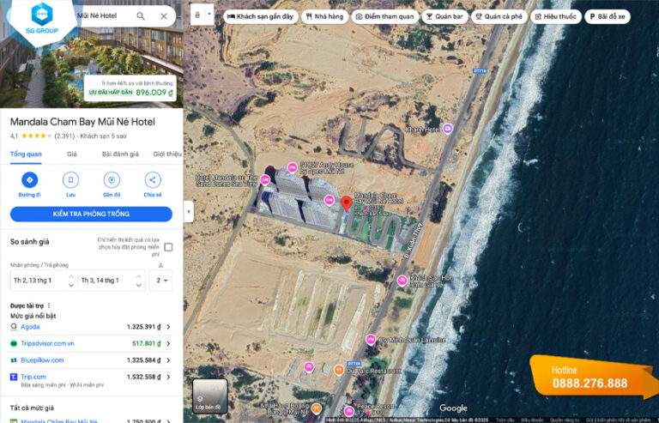The width and height of the screenshot is (659, 423).
Task: Open the Tripadvisor.com.vn link
Action: pyautogui.click(x=47, y=343)
